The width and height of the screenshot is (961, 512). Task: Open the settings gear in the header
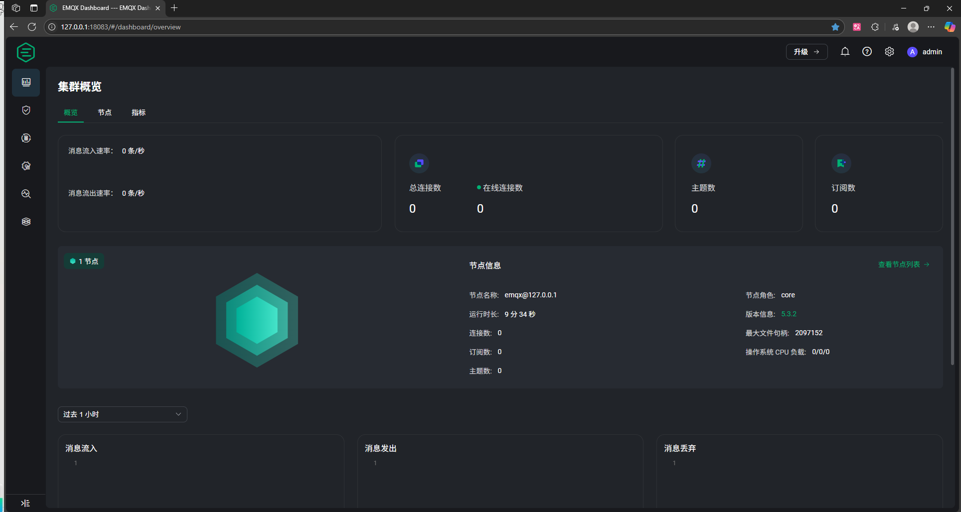pyautogui.click(x=889, y=52)
